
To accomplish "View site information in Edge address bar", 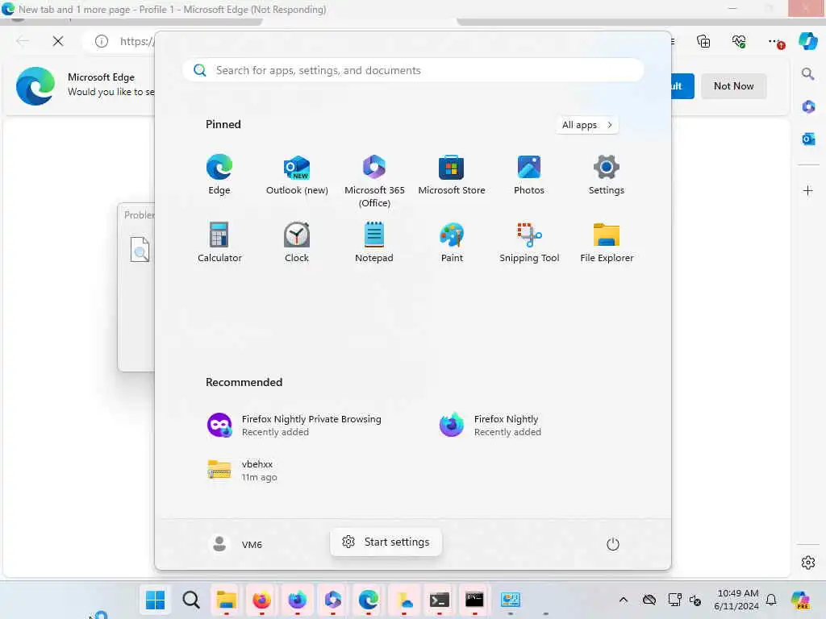I will pos(101,41).
